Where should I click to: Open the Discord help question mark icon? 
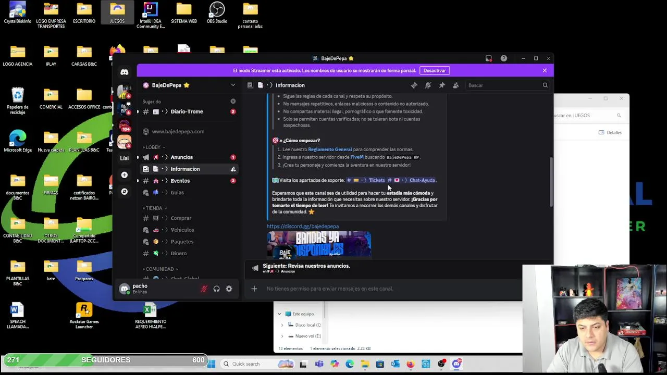503,58
